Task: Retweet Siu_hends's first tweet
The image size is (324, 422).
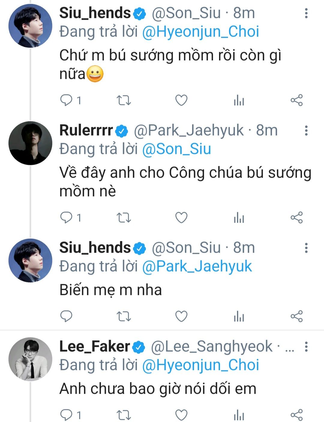Action: (x=124, y=100)
